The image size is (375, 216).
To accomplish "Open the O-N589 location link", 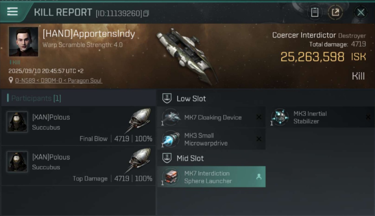I will tap(59, 81).
